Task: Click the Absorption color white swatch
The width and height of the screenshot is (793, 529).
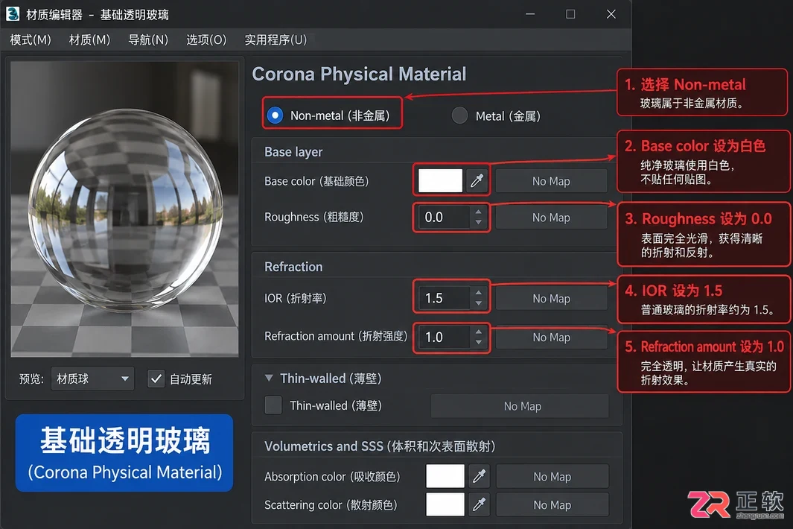Action: point(445,476)
